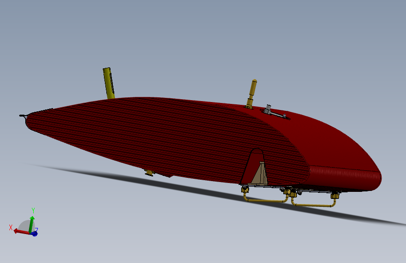Click the green Y axis arrow of the triad

point(32,224)
